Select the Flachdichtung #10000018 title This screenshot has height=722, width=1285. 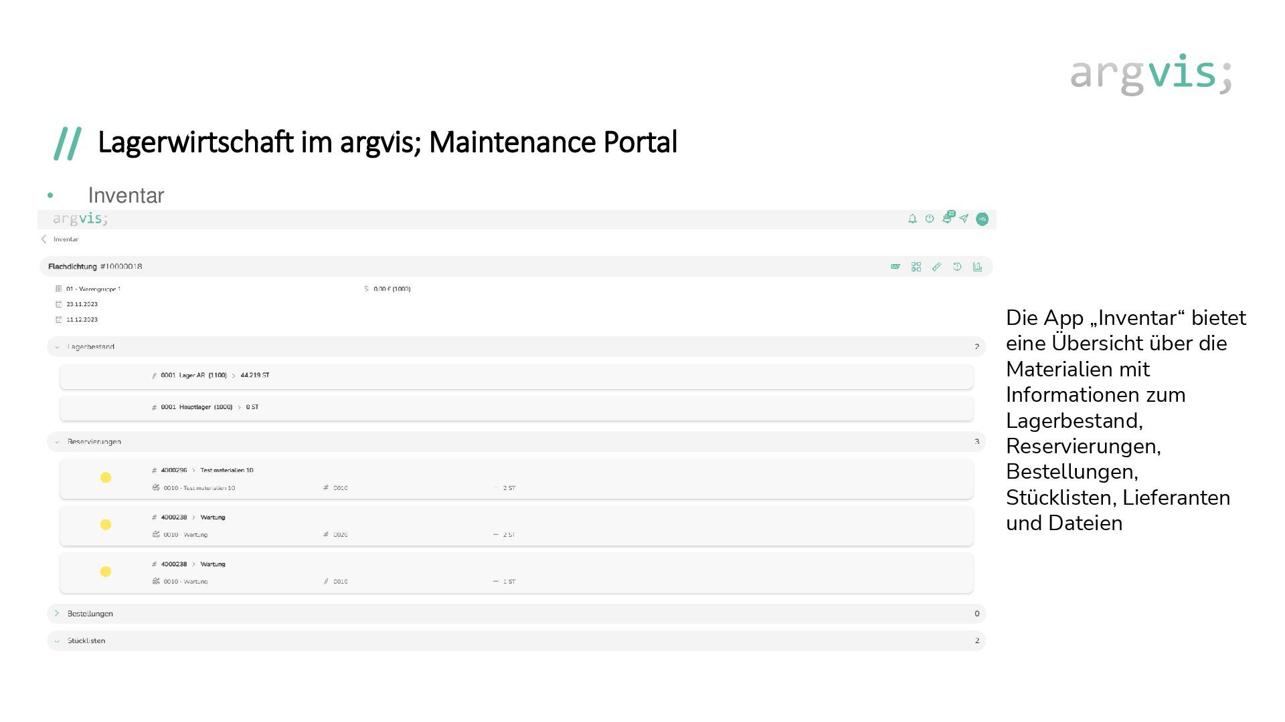[95, 266]
